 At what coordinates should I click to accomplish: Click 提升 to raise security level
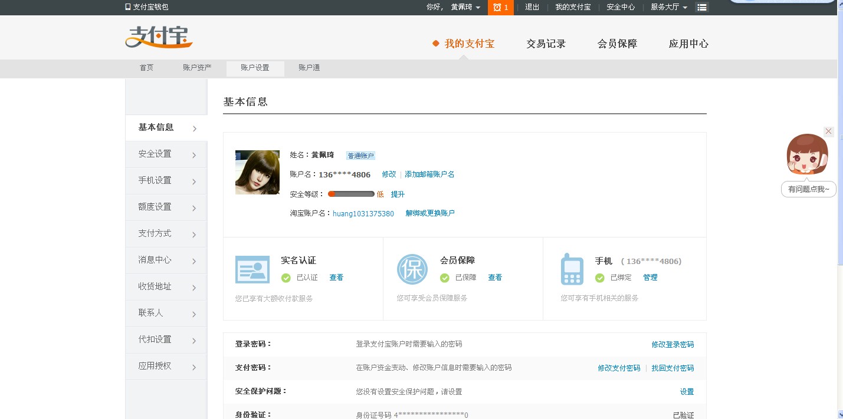[398, 194]
